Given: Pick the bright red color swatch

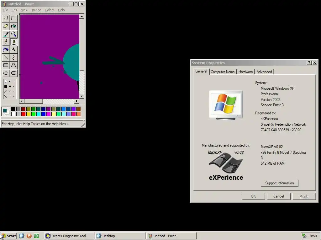Looking at the screenshot, I should click(23, 114).
